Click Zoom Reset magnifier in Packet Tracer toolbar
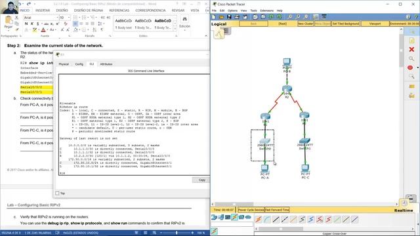 click(x=298, y=17)
